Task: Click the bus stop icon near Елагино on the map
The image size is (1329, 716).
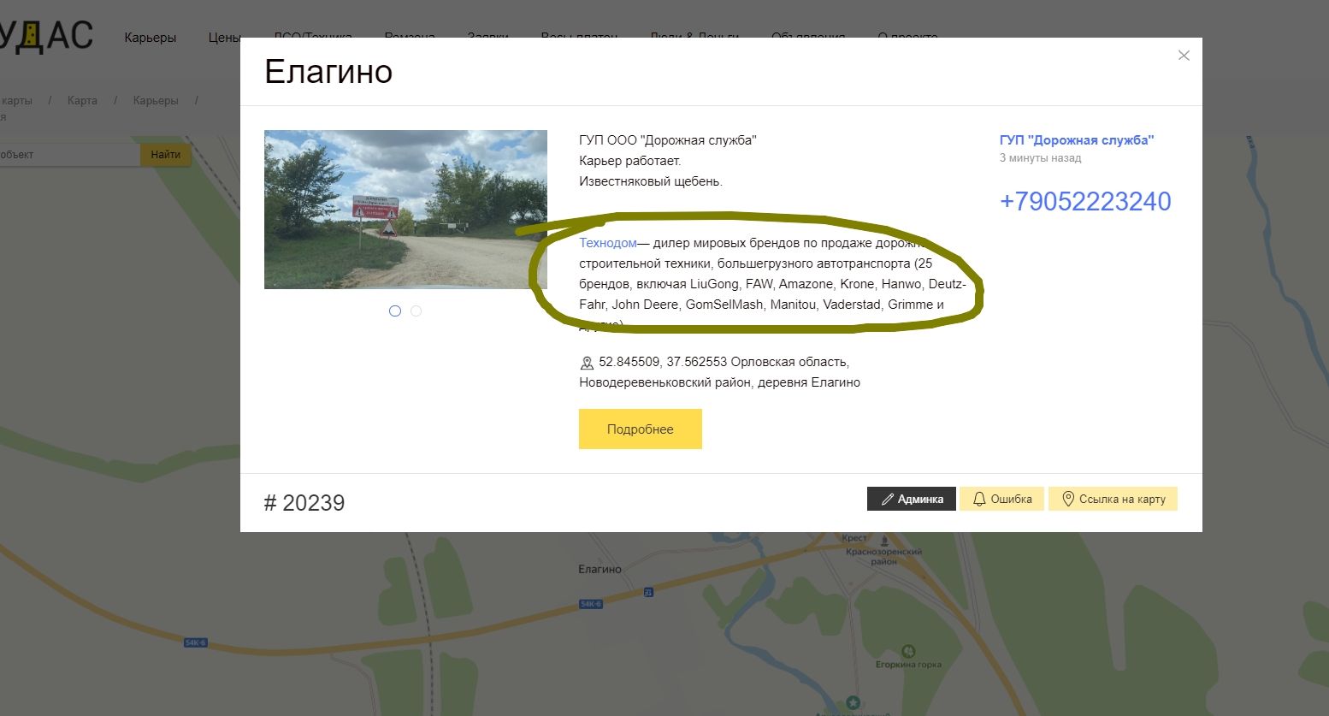Action: click(648, 592)
